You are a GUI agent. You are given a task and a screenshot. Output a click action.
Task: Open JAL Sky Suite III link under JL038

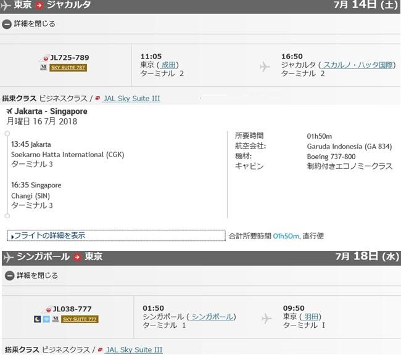pyautogui.click(x=133, y=349)
